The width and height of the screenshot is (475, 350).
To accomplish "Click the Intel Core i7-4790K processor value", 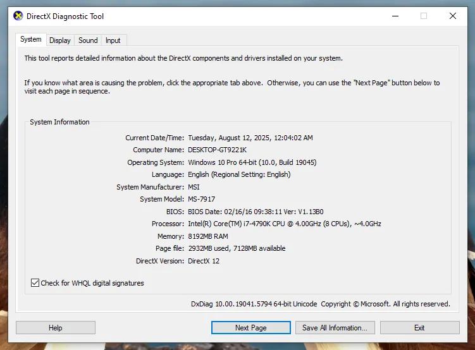I will (x=285, y=224).
